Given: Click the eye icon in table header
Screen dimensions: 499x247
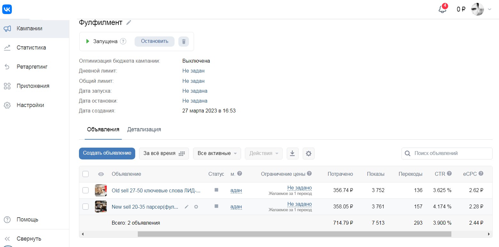Looking at the screenshot, I should [x=101, y=174].
